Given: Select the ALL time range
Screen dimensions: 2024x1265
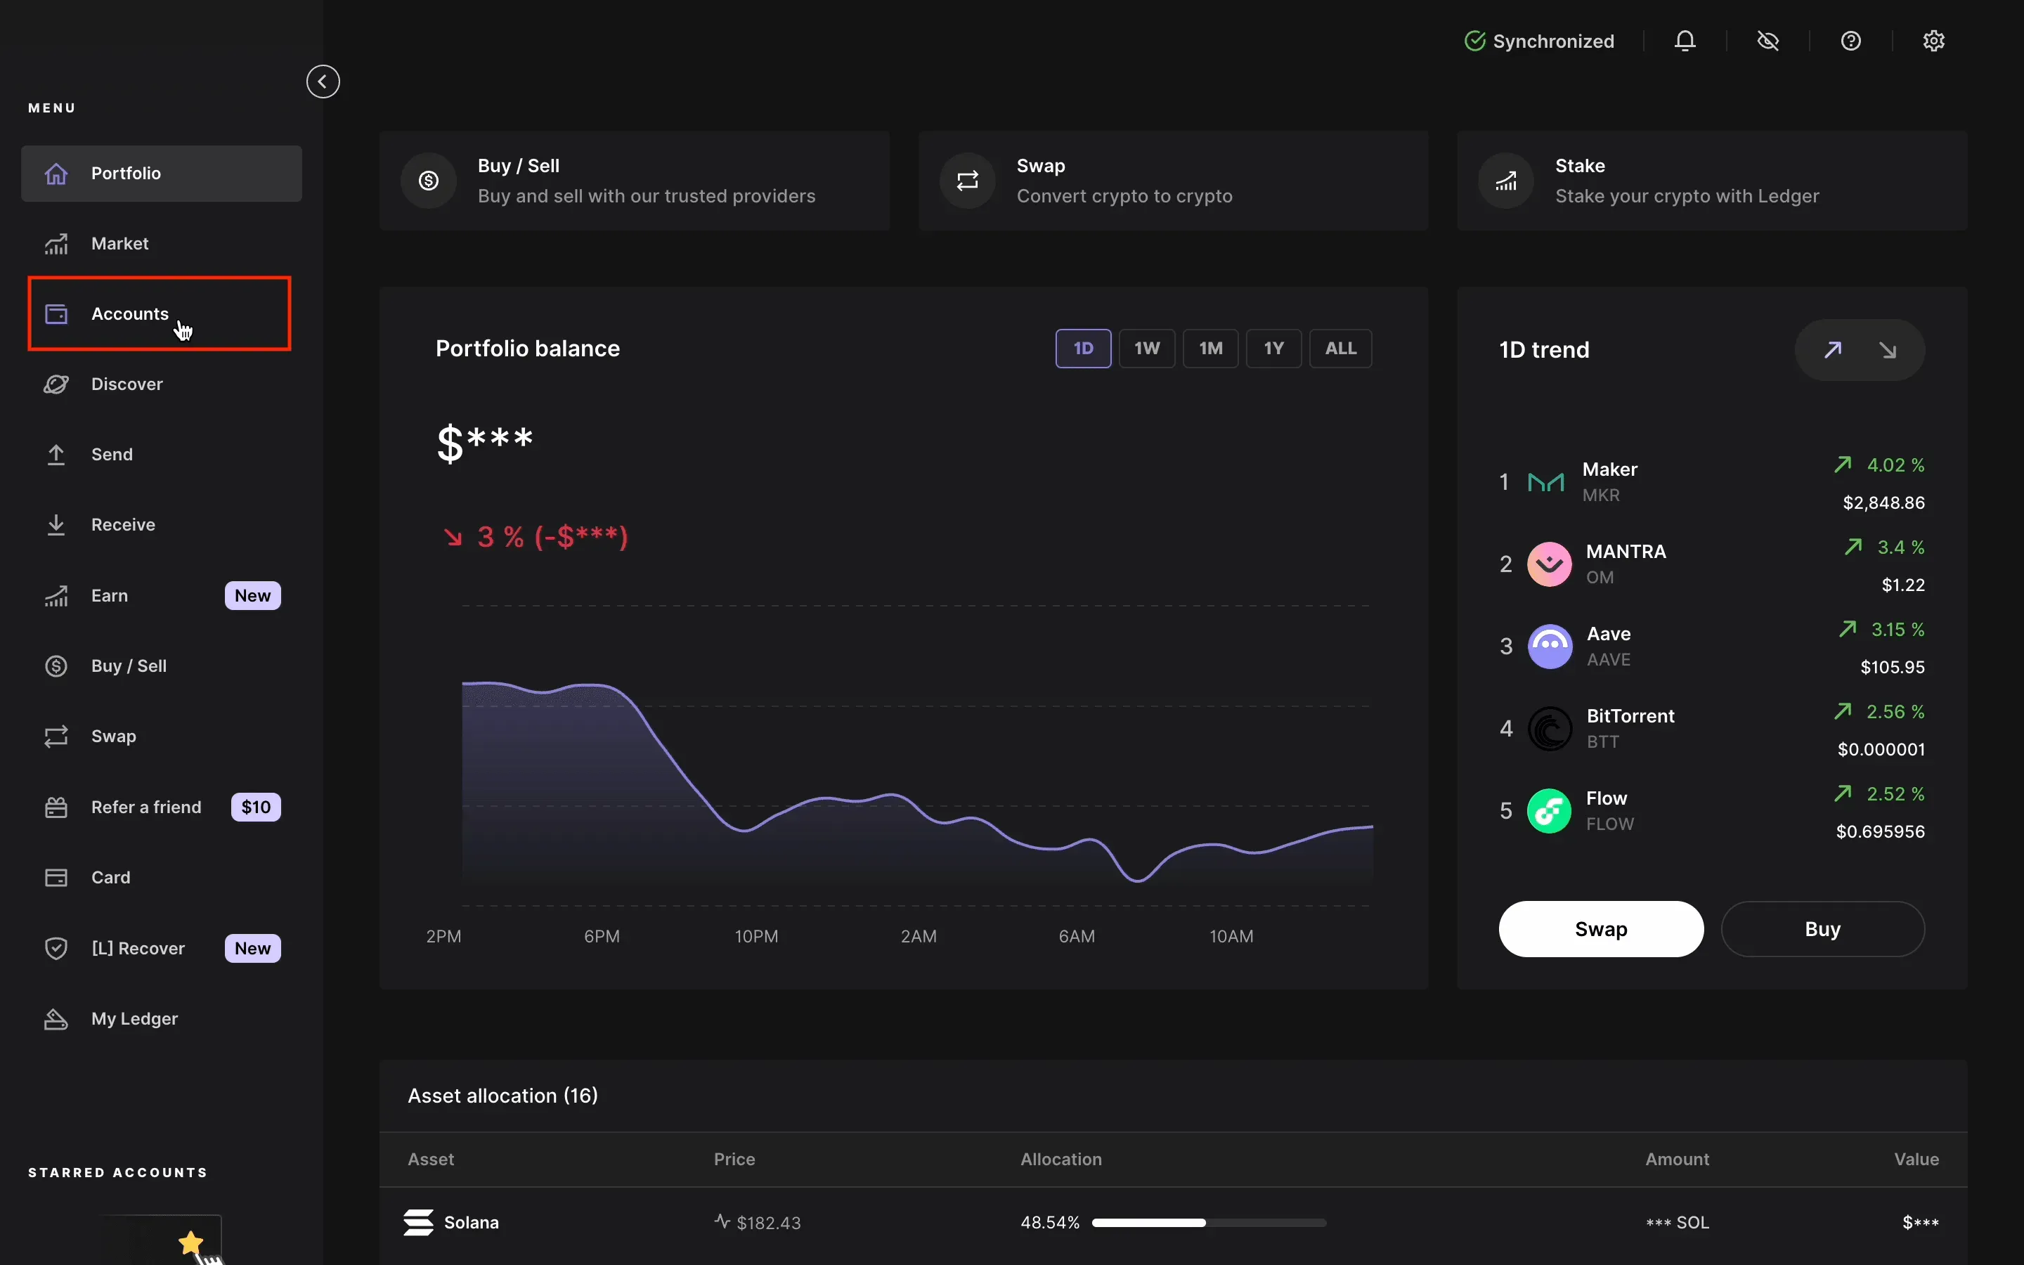Looking at the screenshot, I should [1341, 349].
